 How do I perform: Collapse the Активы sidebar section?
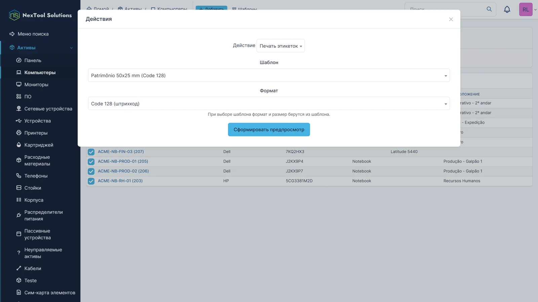tap(71, 48)
